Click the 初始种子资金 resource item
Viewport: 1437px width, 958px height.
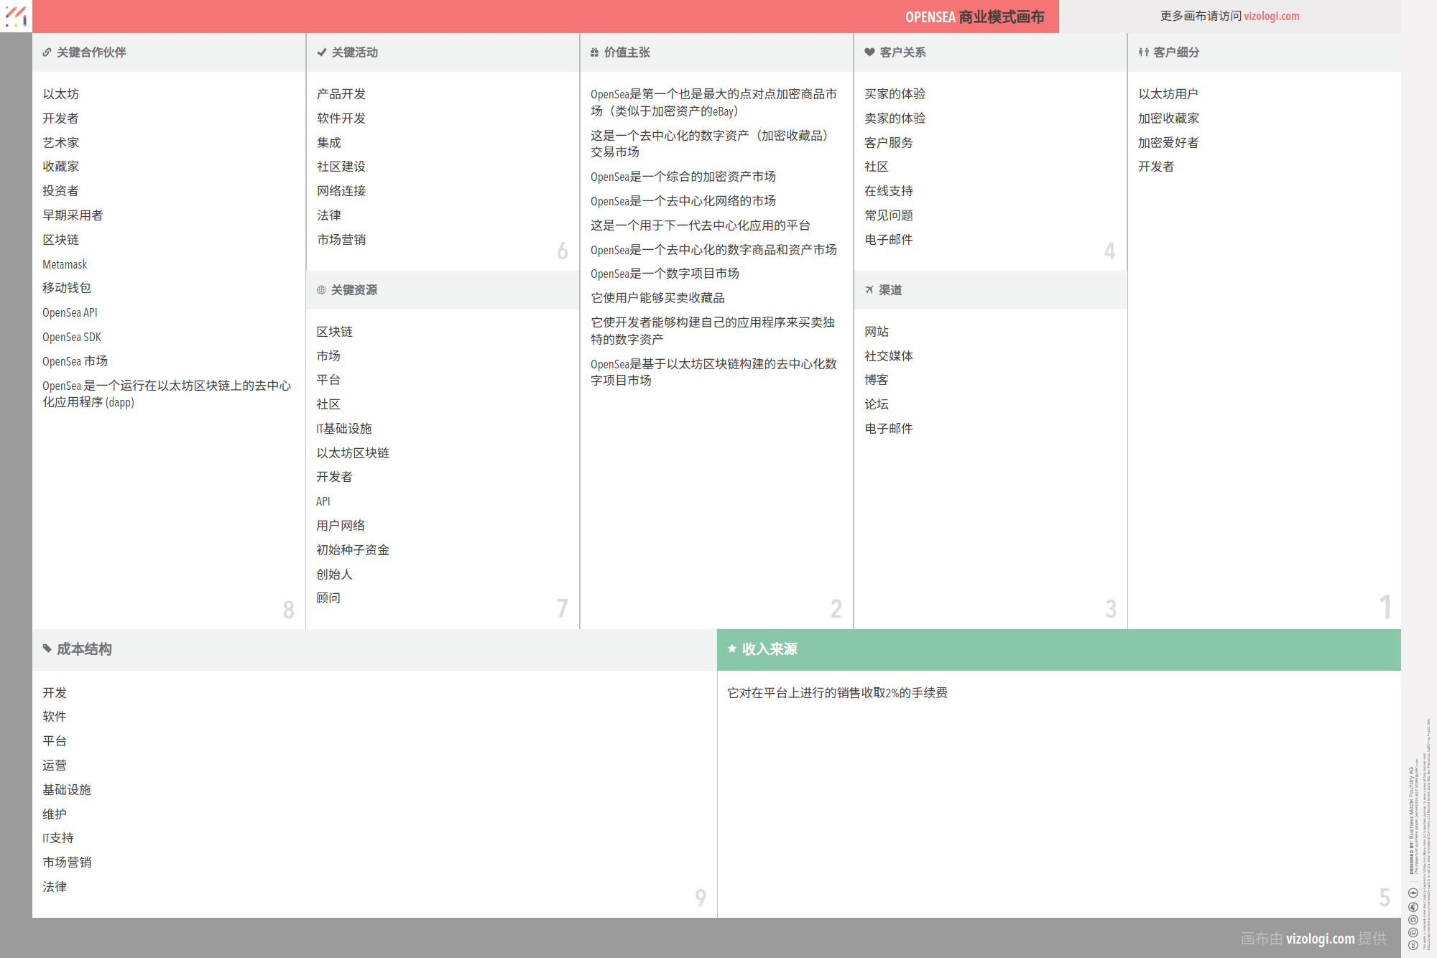tap(353, 550)
